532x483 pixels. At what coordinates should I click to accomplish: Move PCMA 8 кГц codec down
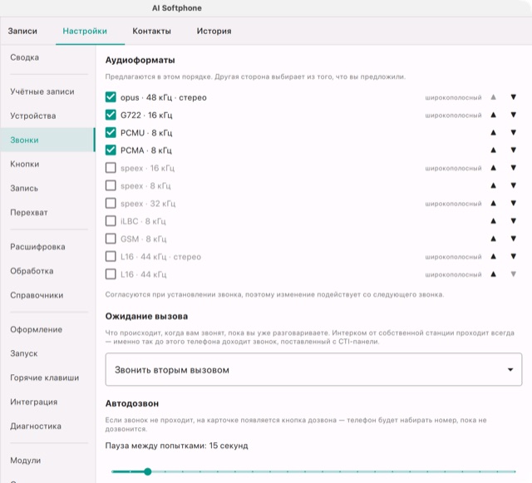pos(514,150)
